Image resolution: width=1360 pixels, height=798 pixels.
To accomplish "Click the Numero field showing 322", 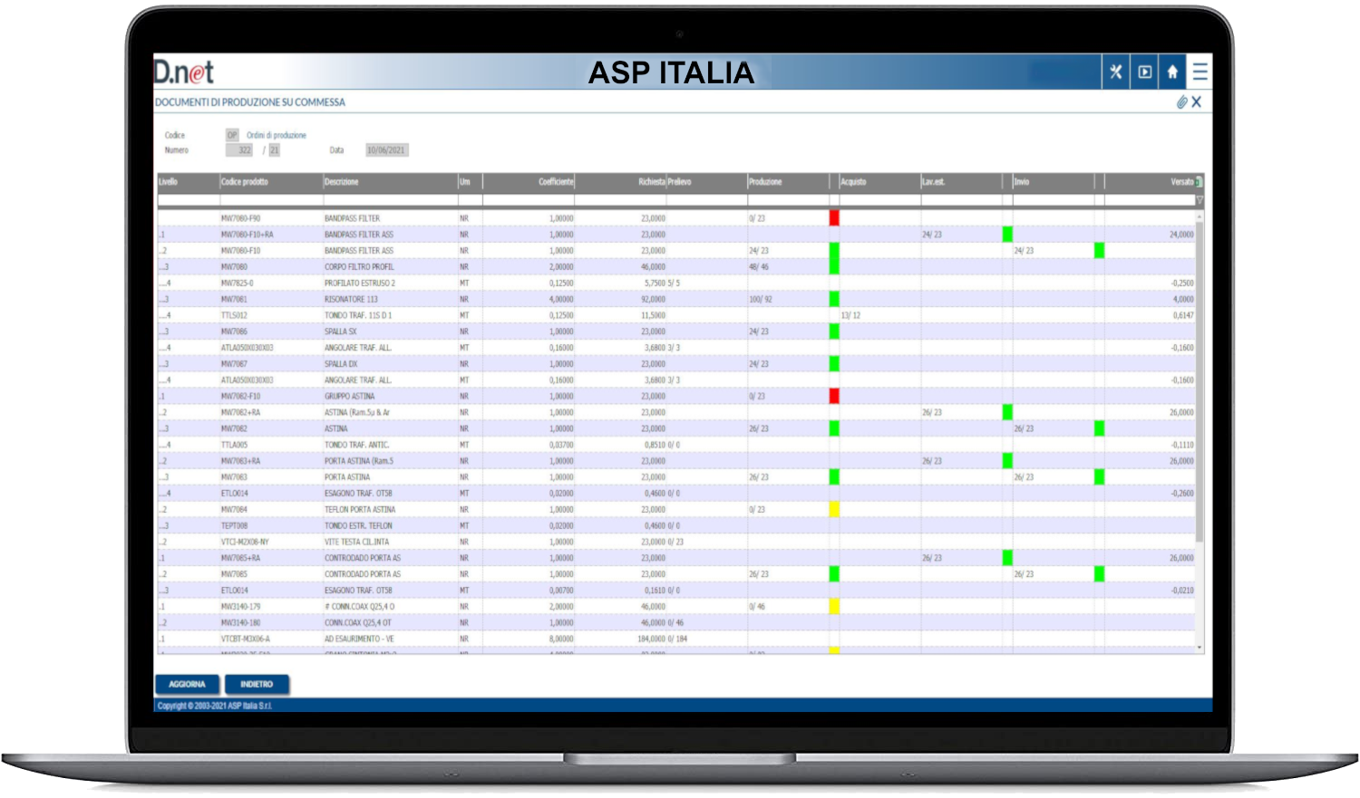I will (x=239, y=150).
